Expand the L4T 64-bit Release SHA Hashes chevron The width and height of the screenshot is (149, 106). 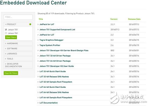pos(38,92)
